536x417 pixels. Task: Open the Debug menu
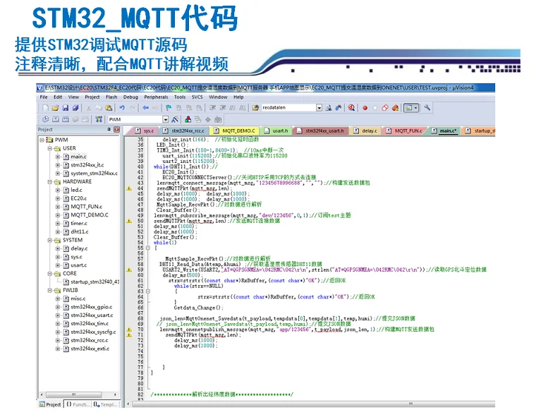[130, 97]
